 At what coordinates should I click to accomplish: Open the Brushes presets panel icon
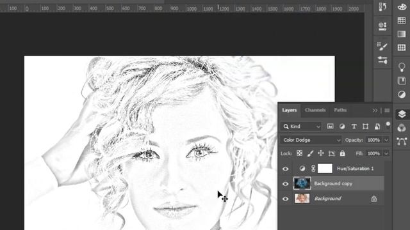(382, 60)
